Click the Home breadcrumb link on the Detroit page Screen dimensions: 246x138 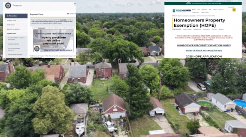pyautogui.click(x=179, y=16)
